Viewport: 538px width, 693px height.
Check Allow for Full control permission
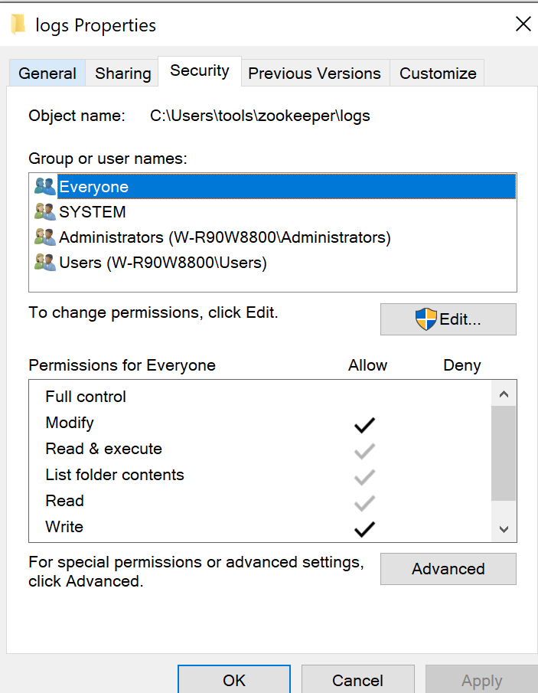click(x=364, y=397)
